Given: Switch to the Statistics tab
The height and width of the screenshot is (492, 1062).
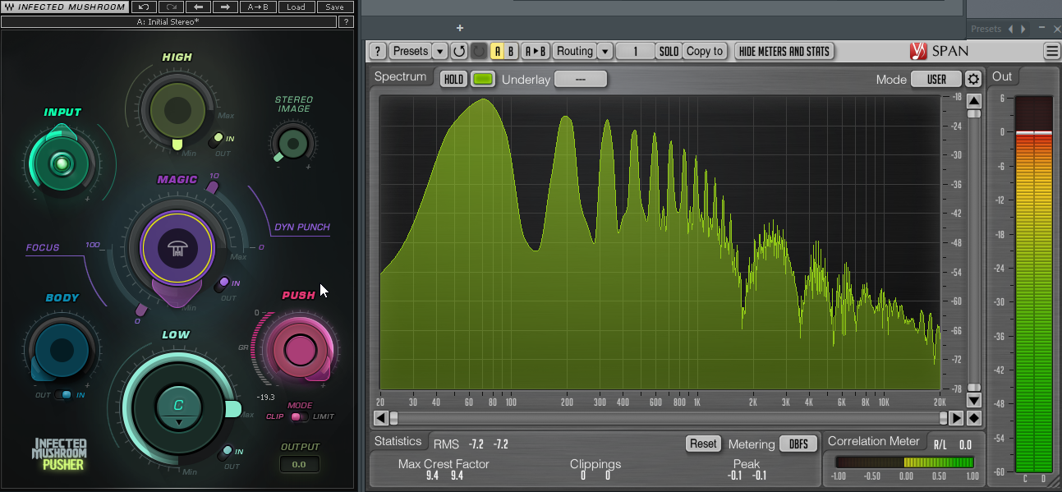Looking at the screenshot, I should tap(398, 442).
